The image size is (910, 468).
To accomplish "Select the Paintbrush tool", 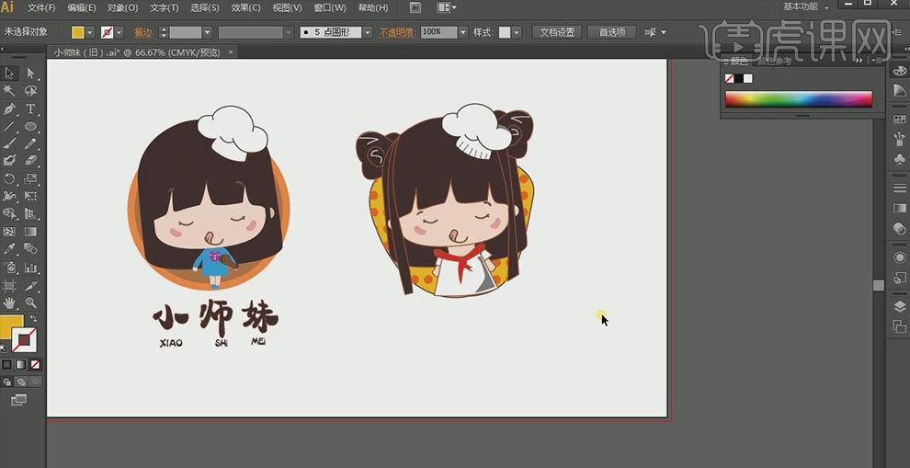I will [9, 143].
